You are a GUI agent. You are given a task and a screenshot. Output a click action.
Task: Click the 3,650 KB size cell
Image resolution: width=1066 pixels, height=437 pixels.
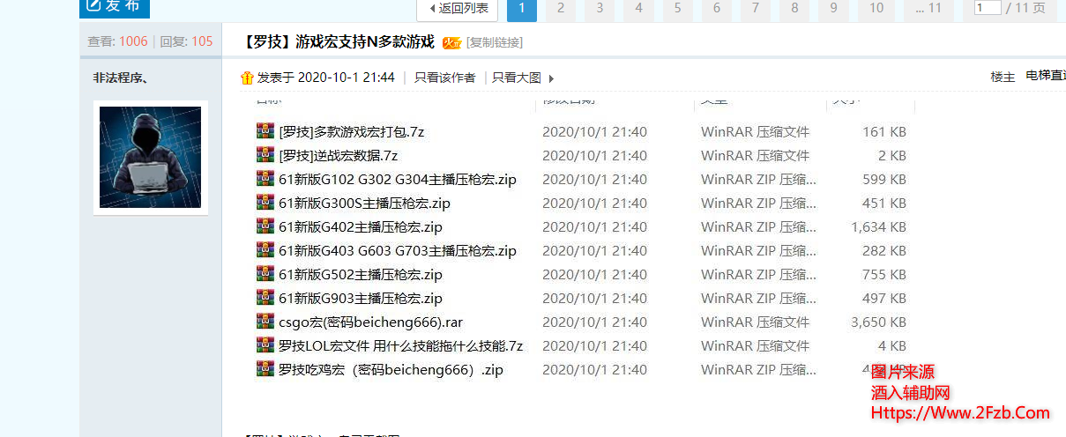[x=879, y=322]
